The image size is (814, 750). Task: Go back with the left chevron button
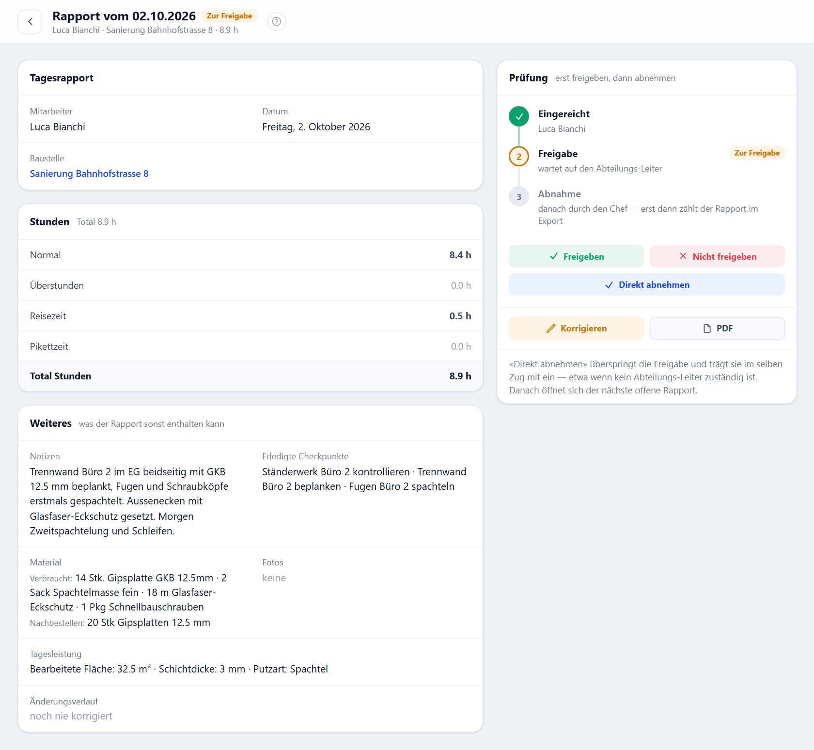30,22
